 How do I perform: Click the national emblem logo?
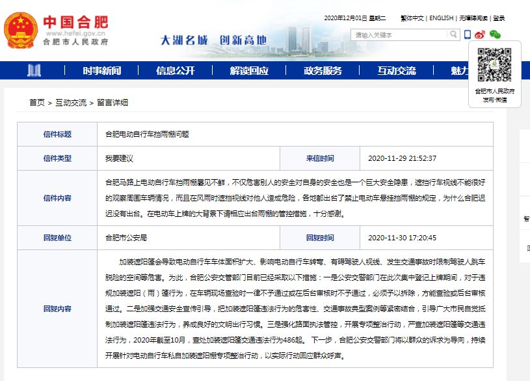(x=21, y=31)
